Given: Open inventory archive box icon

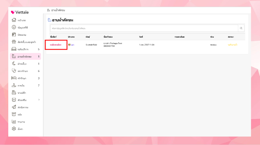Looking at the screenshot, I should [14, 114].
